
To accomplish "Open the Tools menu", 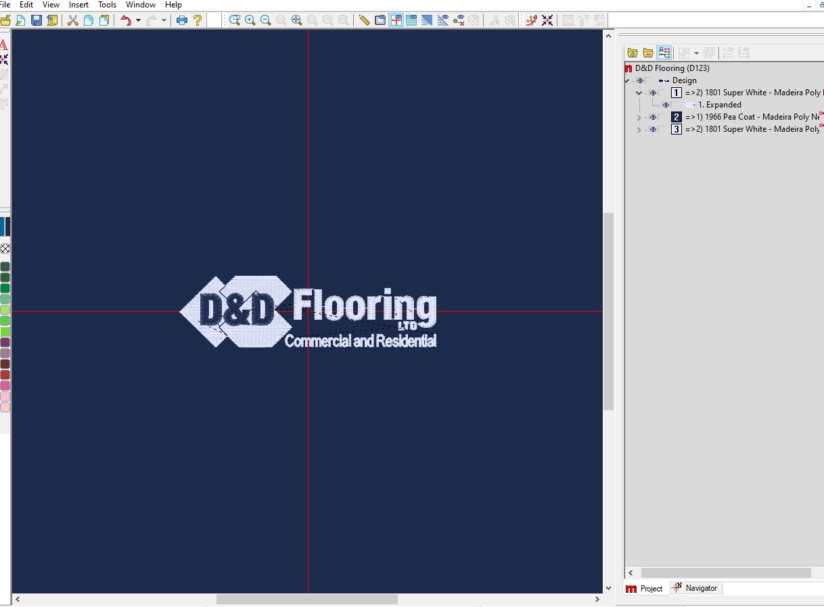I will (107, 5).
